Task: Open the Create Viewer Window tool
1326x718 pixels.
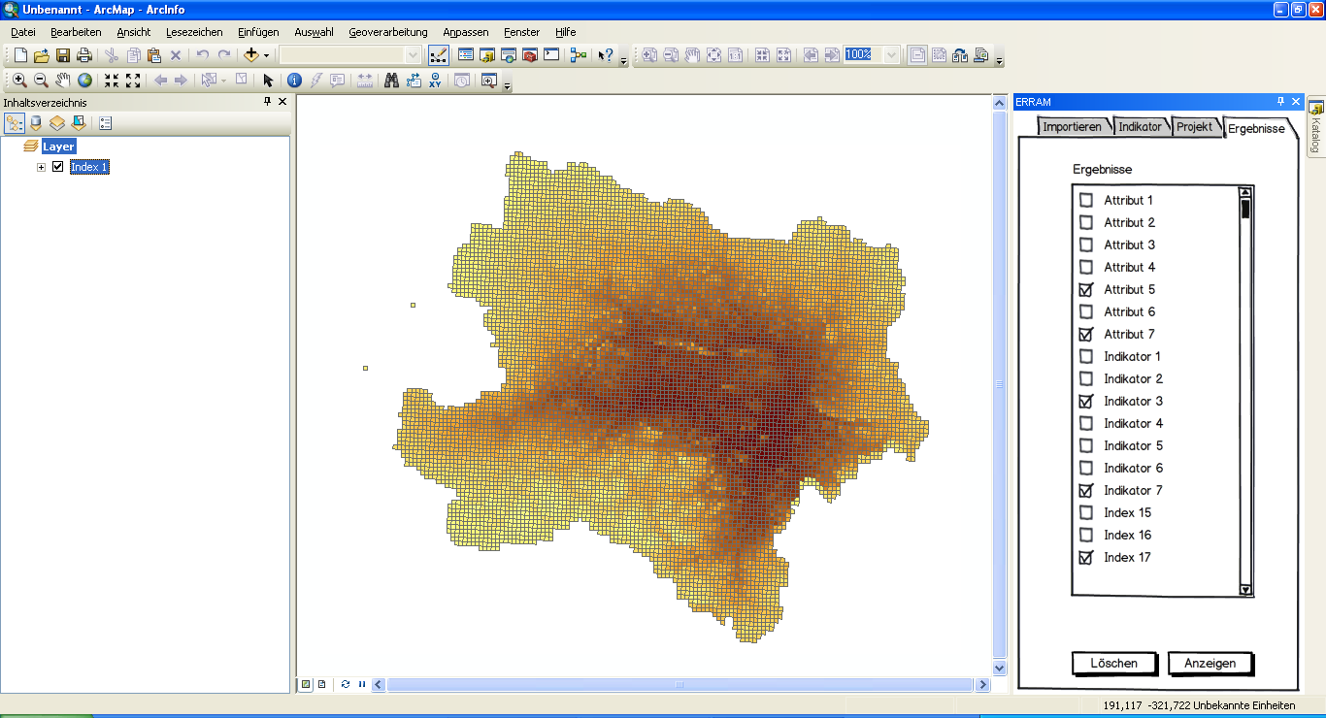Action: click(488, 81)
